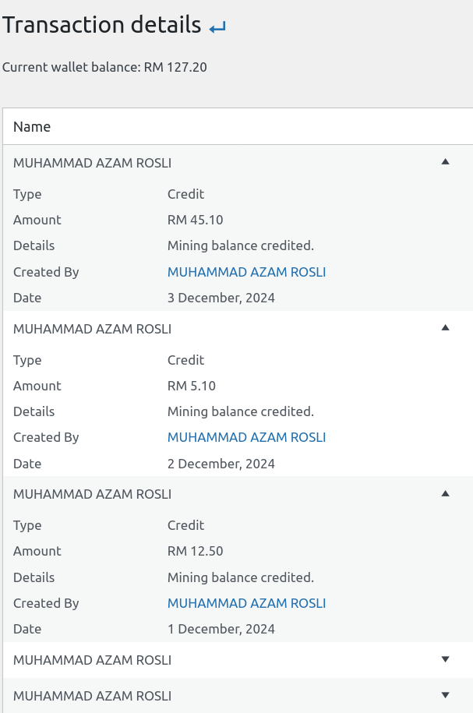Image resolution: width=473 pixels, height=713 pixels.
Task: Click name title of the RM 12.50 transaction
Action: pyautogui.click(x=92, y=494)
